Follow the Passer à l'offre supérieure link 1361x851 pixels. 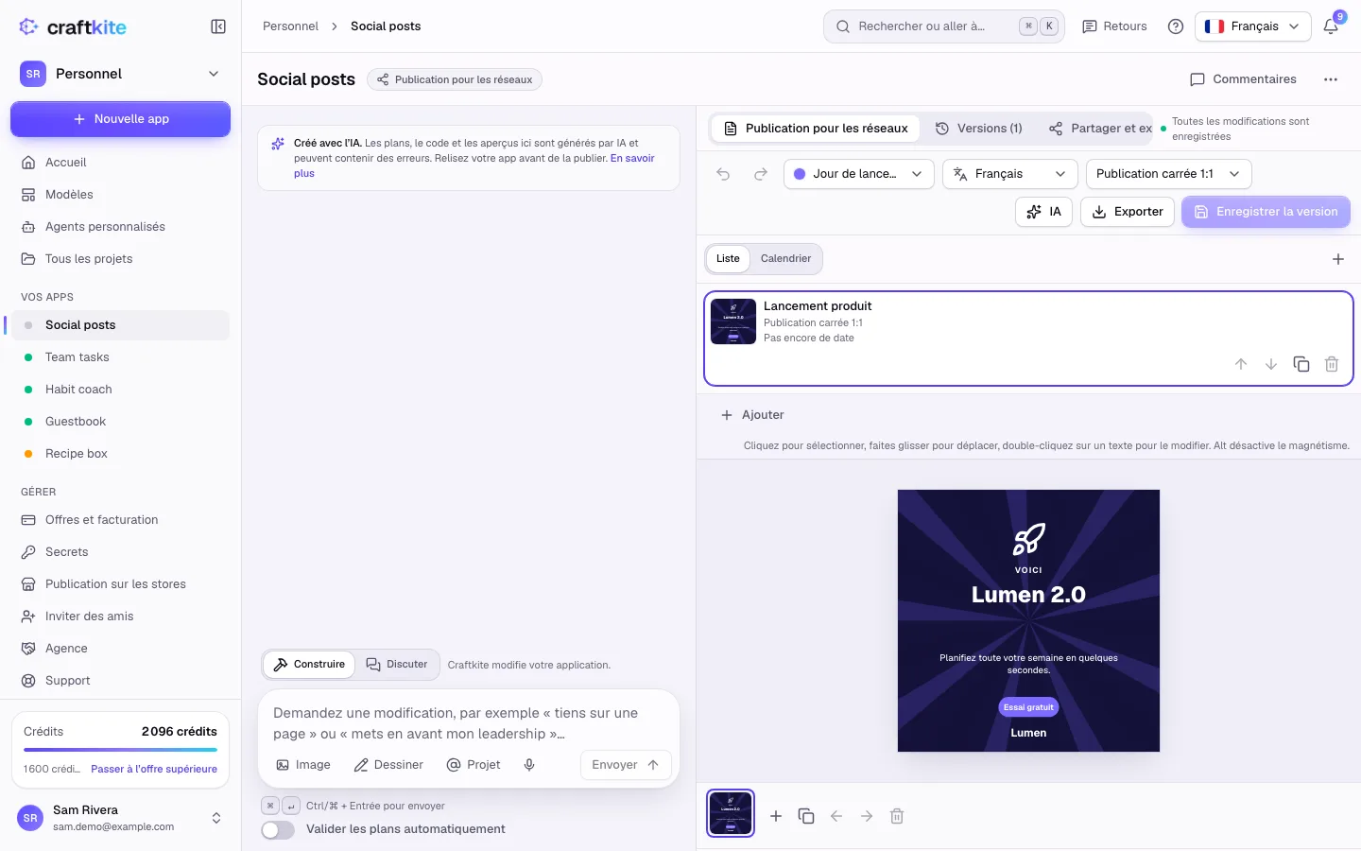(154, 770)
